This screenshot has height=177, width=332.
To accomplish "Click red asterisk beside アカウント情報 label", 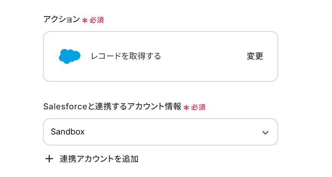I will pos(186,108).
